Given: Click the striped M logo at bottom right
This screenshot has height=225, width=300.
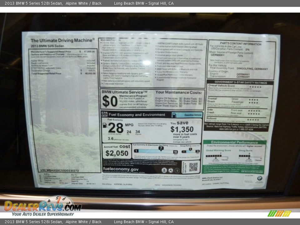Looking at the screenshot, I should click(x=279, y=213).
